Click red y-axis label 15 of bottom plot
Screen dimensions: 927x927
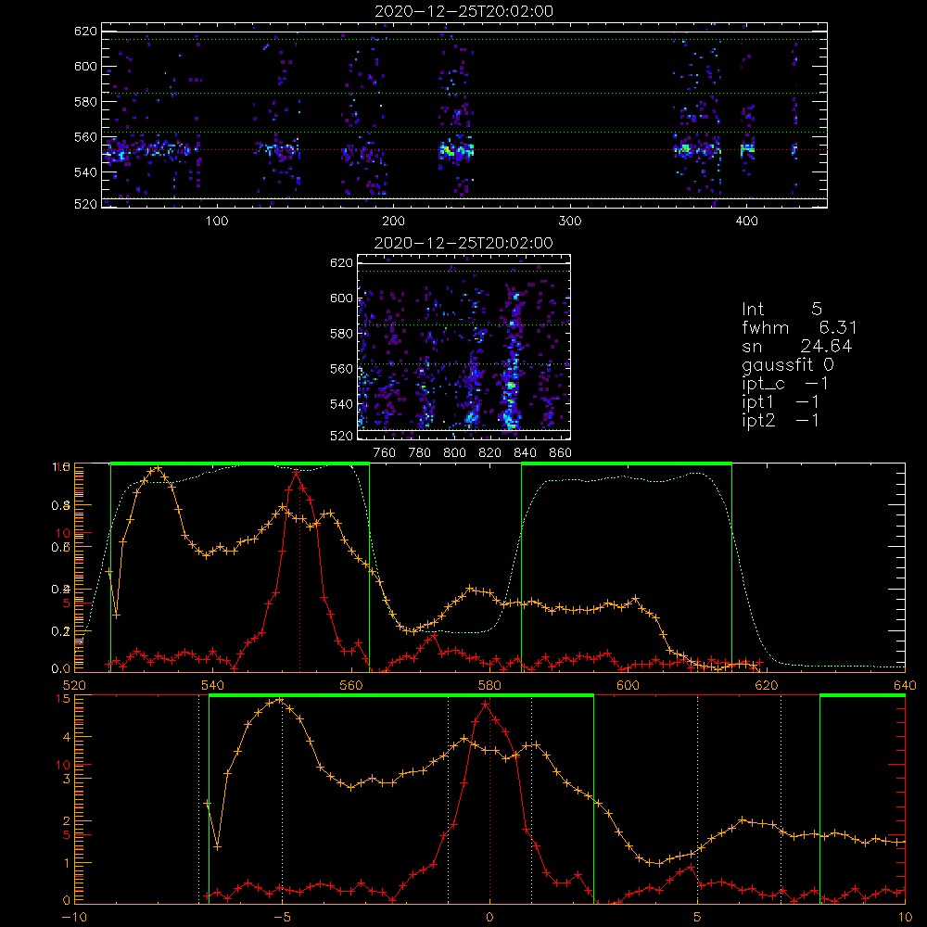point(63,699)
